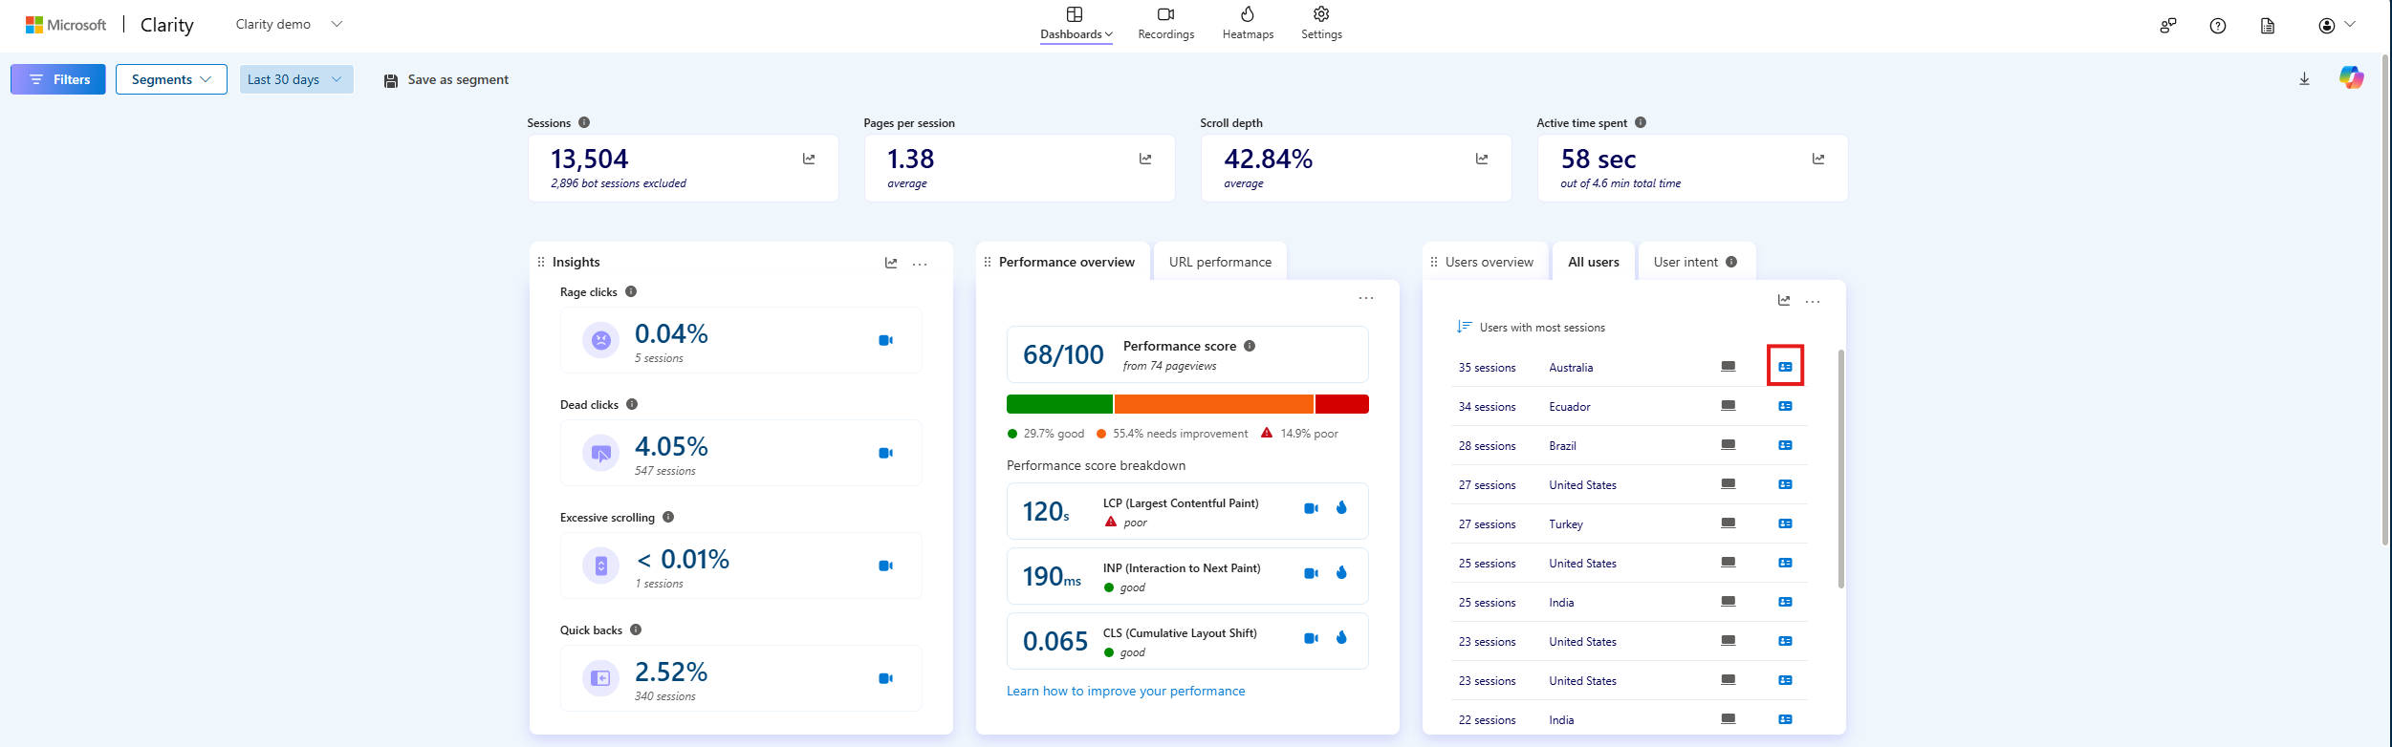Screen dimensions: 2392x747
Task: View Quick backs session recordings
Action: pyautogui.click(x=885, y=678)
